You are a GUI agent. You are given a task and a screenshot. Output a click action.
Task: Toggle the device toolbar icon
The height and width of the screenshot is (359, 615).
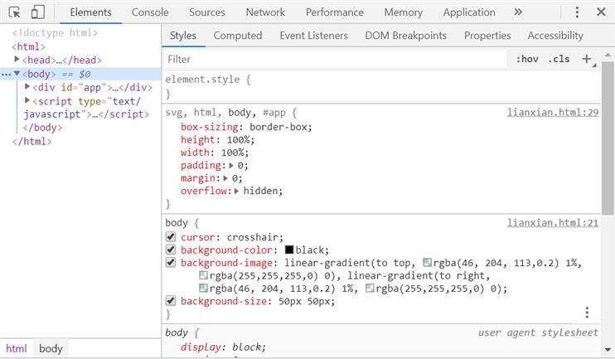[37, 12]
